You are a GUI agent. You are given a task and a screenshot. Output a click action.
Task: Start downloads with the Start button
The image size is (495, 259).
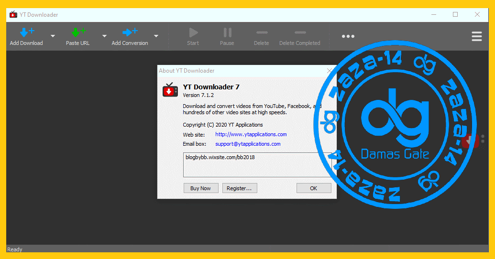pyautogui.click(x=193, y=36)
